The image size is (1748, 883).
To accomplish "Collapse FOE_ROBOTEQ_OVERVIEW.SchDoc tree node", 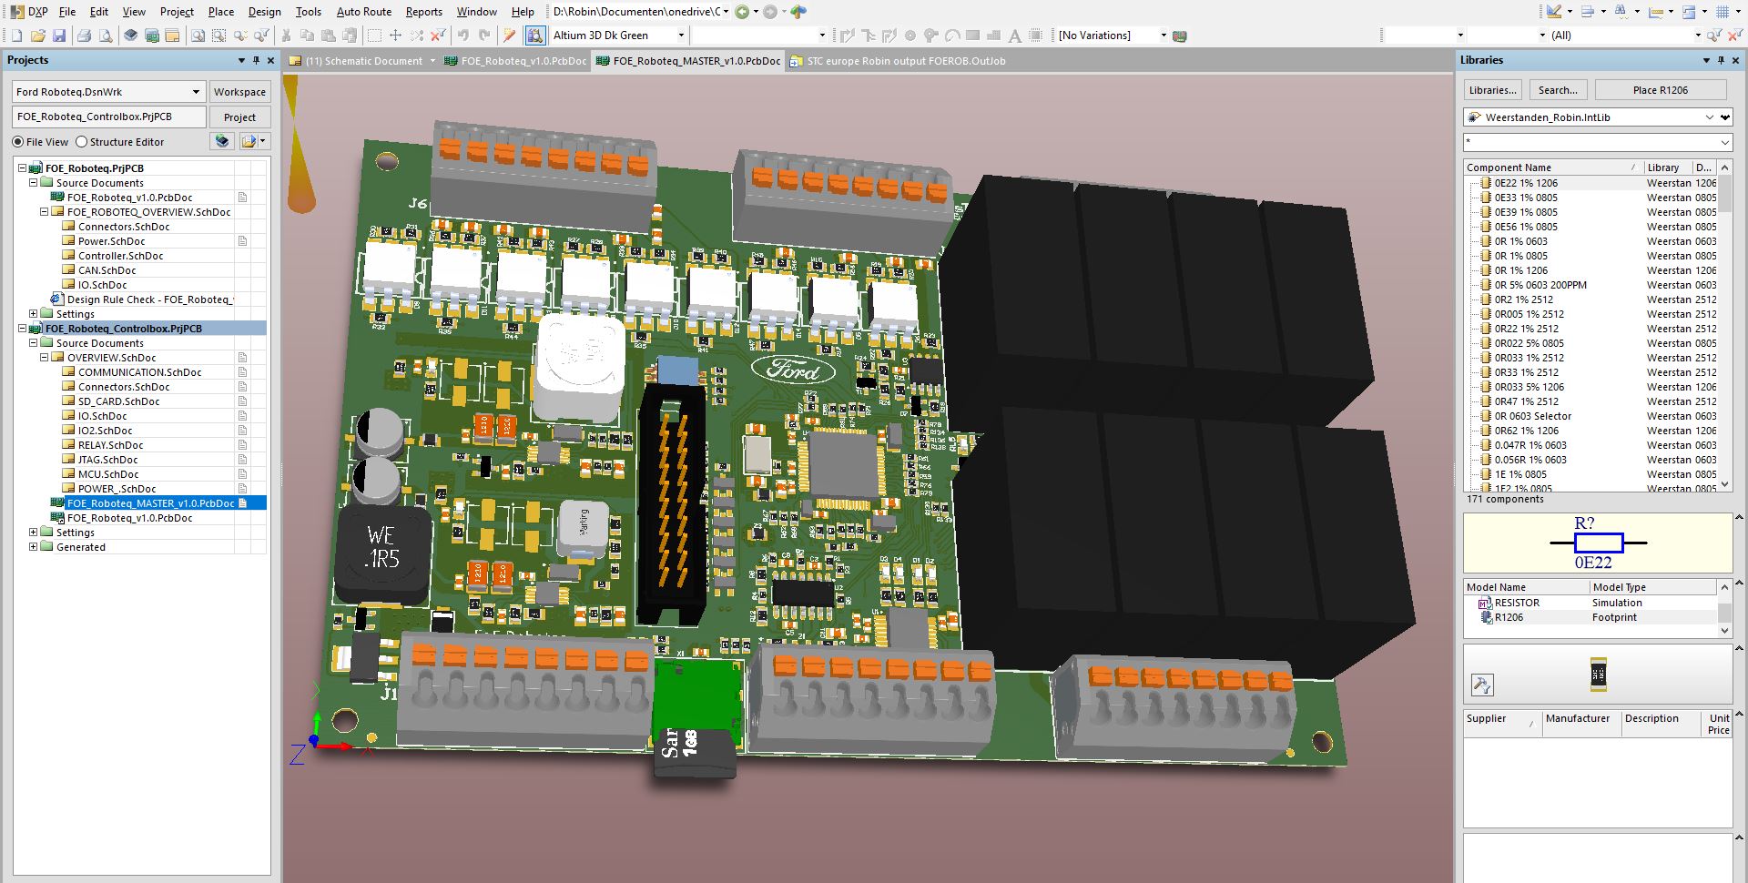I will [44, 212].
